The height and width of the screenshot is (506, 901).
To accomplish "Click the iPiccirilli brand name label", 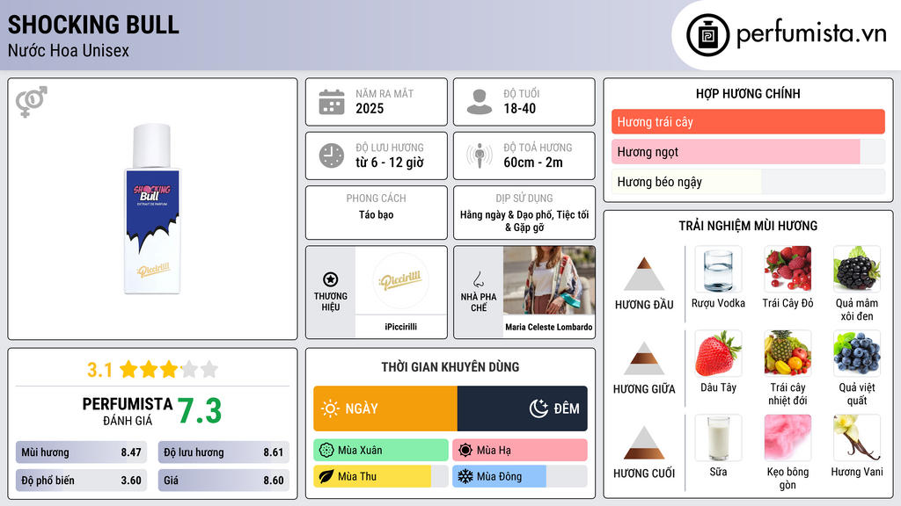I will (x=400, y=327).
